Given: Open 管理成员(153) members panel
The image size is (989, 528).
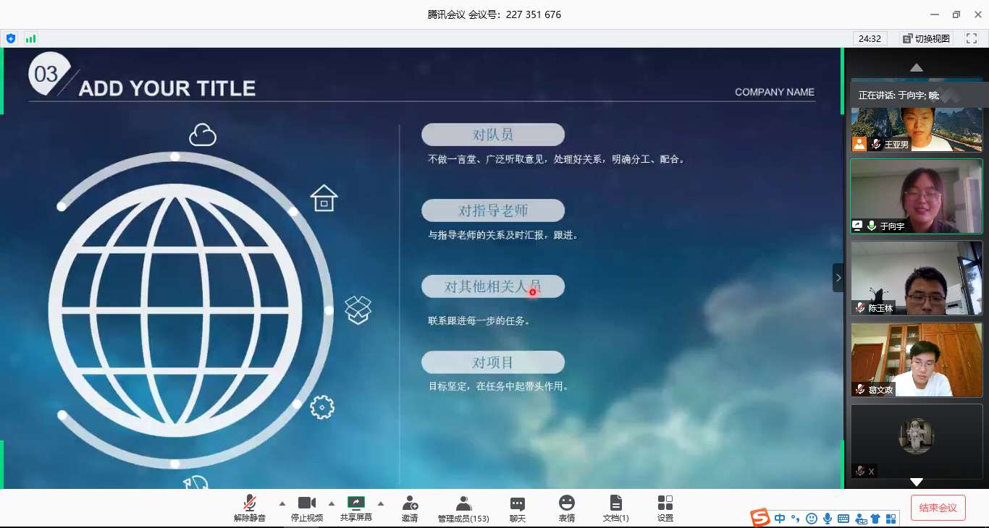Looking at the screenshot, I should click(463, 503).
